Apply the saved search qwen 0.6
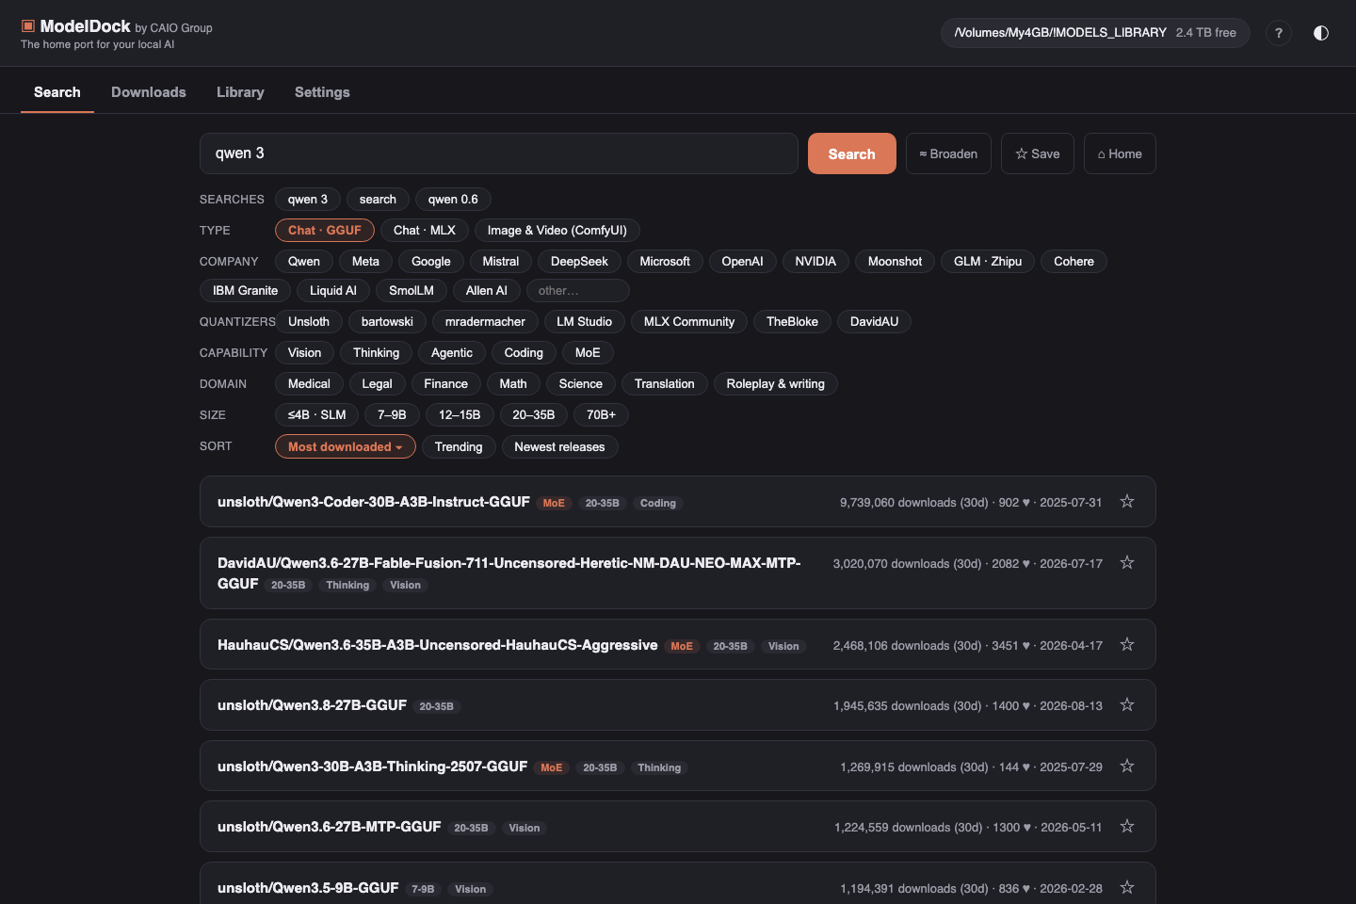The width and height of the screenshot is (1356, 904). 453,200
